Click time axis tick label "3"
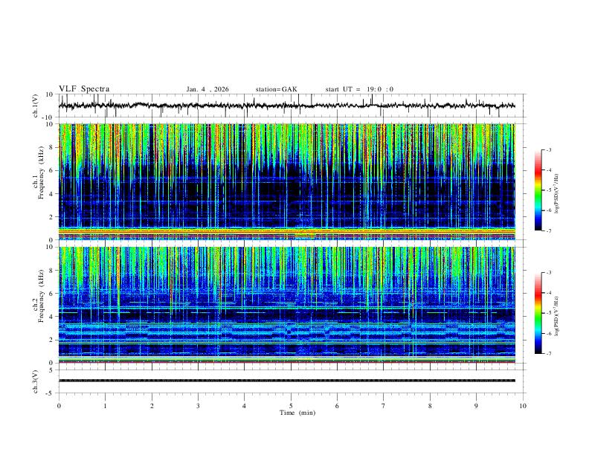 pyautogui.click(x=198, y=406)
